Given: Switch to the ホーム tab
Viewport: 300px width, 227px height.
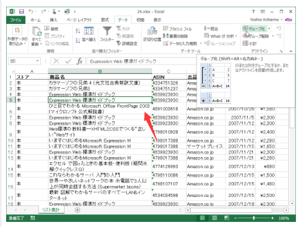Looking at the screenshot, I should point(35,20).
